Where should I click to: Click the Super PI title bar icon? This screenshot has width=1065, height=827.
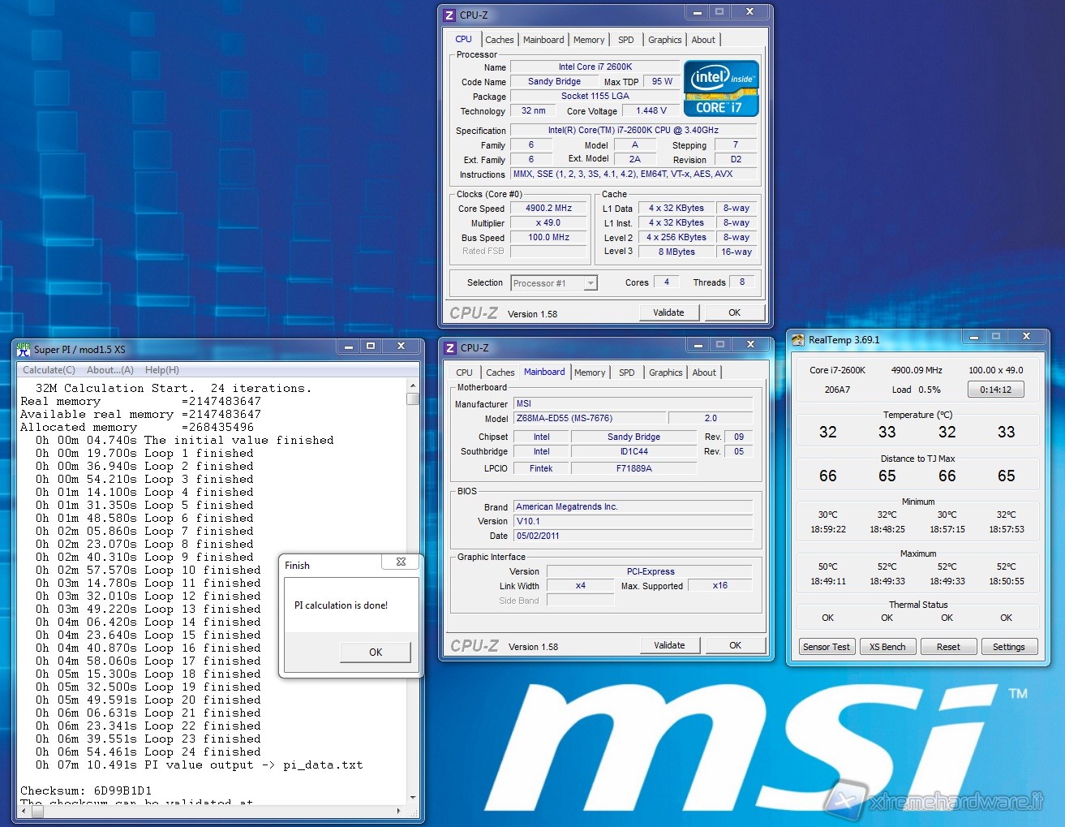(x=24, y=350)
